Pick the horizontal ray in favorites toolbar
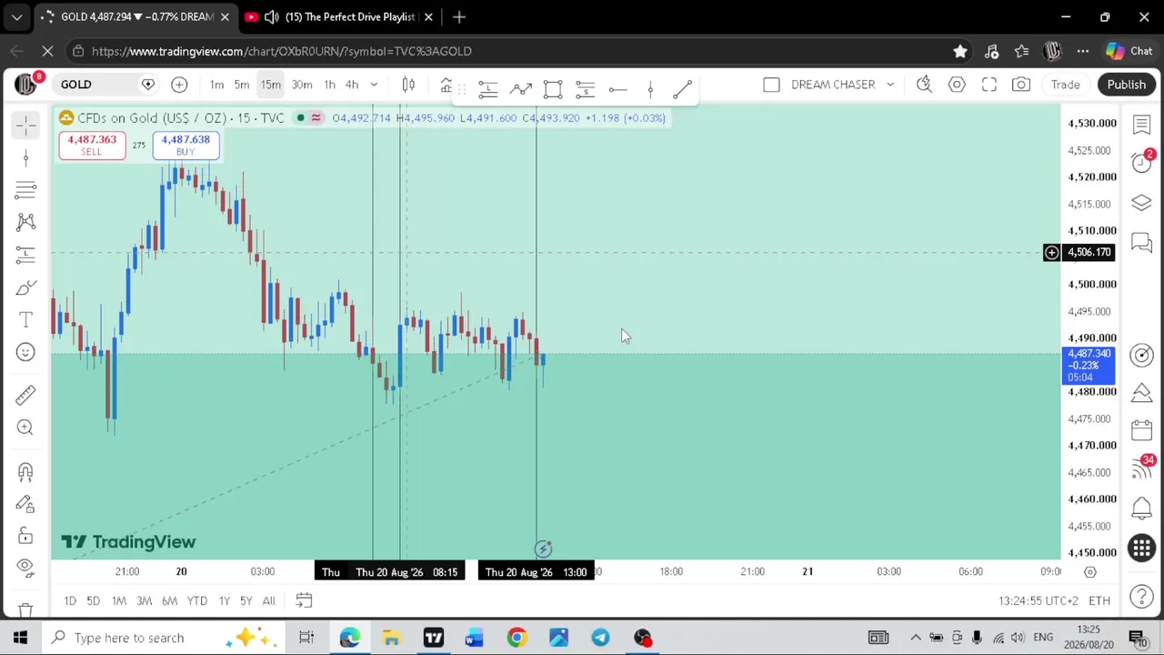This screenshot has width=1164, height=655. [617, 88]
